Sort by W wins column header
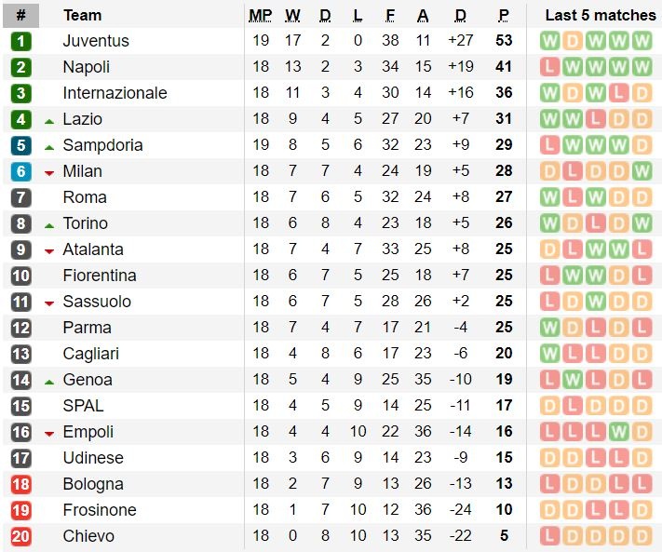662x552 pixels. point(292,15)
